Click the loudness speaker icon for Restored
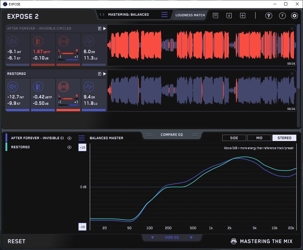This screenshot has height=250, width=303. pos(12,87)
